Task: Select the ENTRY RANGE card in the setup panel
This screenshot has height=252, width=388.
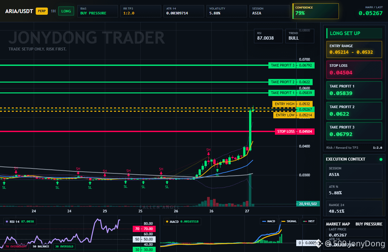Action: pyautogui.click(x=354, y=49)
